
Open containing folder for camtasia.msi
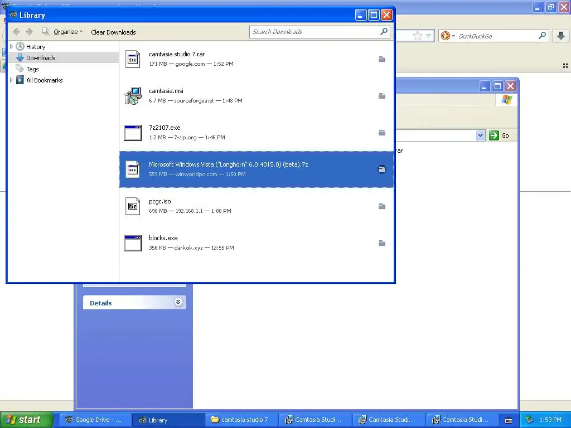click(381, 96)
